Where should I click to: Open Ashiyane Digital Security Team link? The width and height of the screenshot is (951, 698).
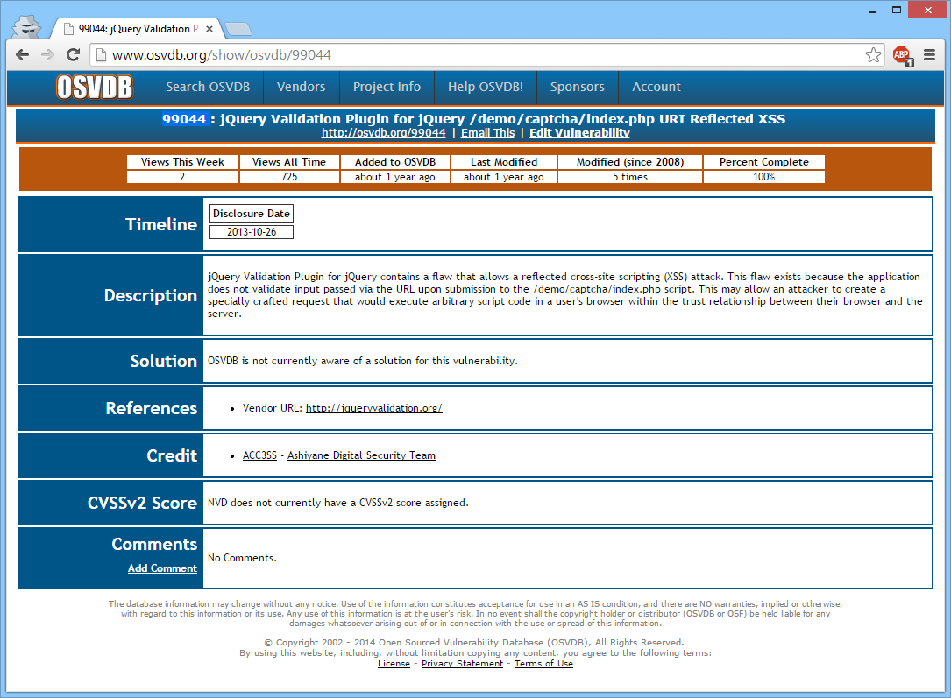click(x=361, y=455)
